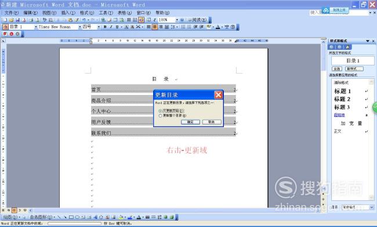Open the 视图 View menu
Screen dimensions: 377x227
click(49, 13)
